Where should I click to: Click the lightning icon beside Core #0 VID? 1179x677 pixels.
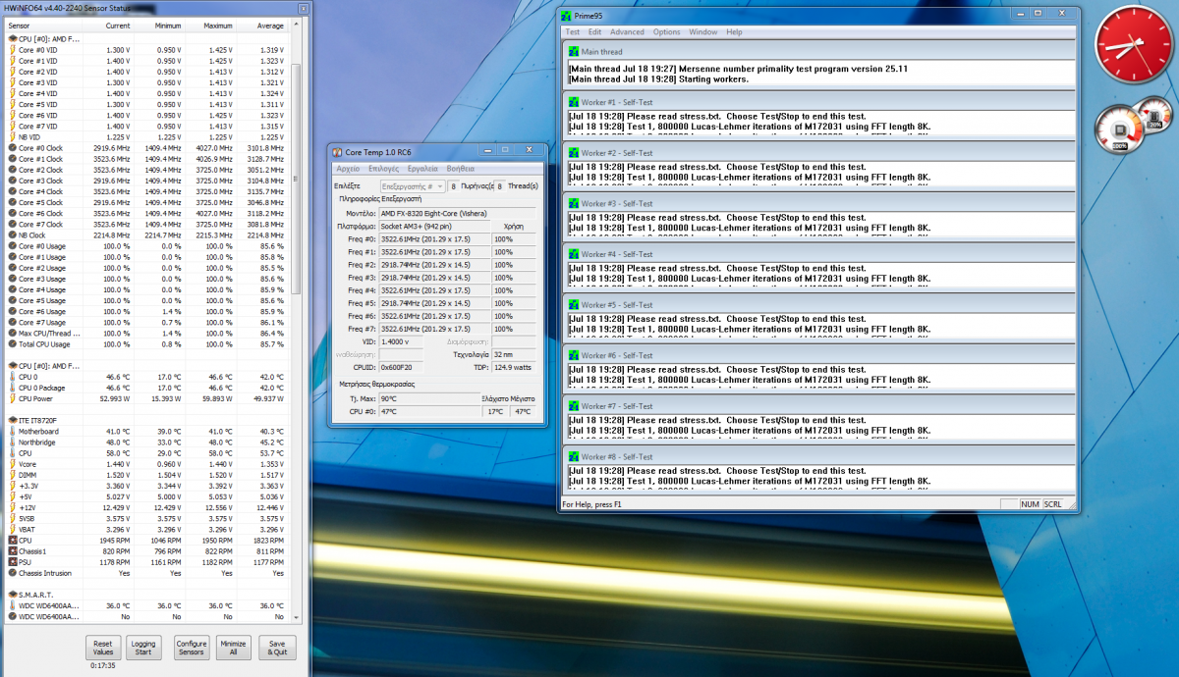(12, 50)
